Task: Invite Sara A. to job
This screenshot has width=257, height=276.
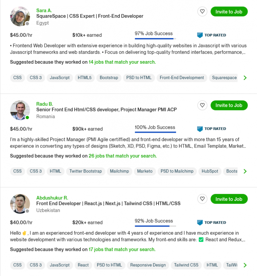Action: pyautogui.click(x=229, y=12)
